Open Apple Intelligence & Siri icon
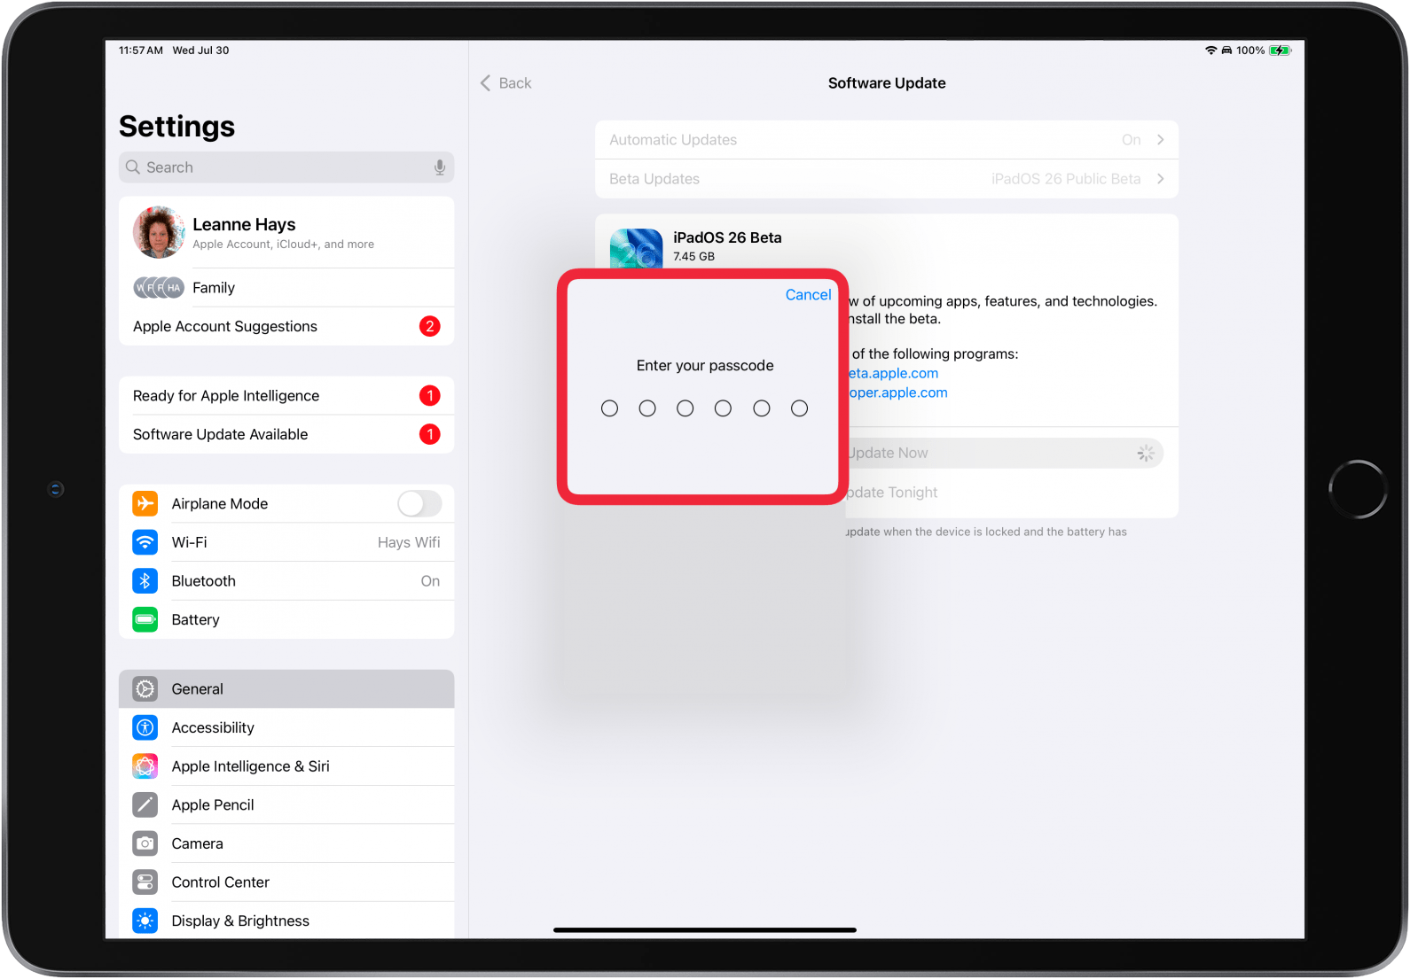 point(145,766)
